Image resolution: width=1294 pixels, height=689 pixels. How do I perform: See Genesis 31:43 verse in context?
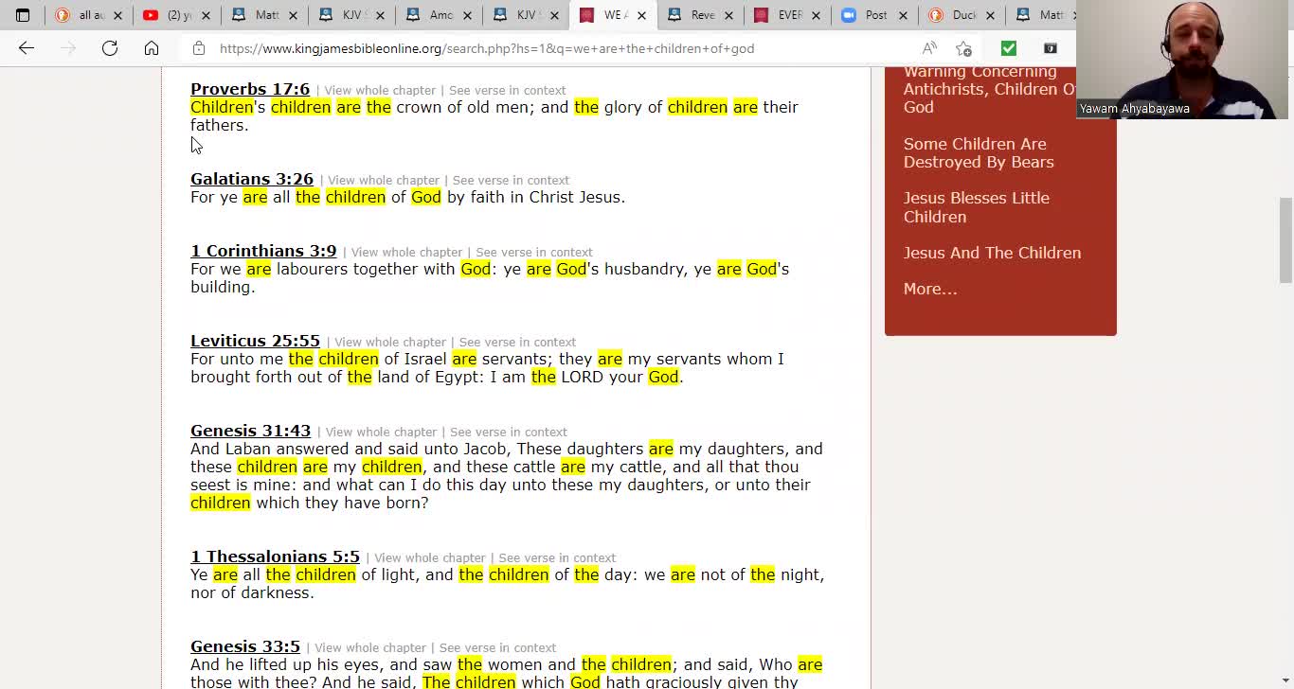[x=509, y=433]
